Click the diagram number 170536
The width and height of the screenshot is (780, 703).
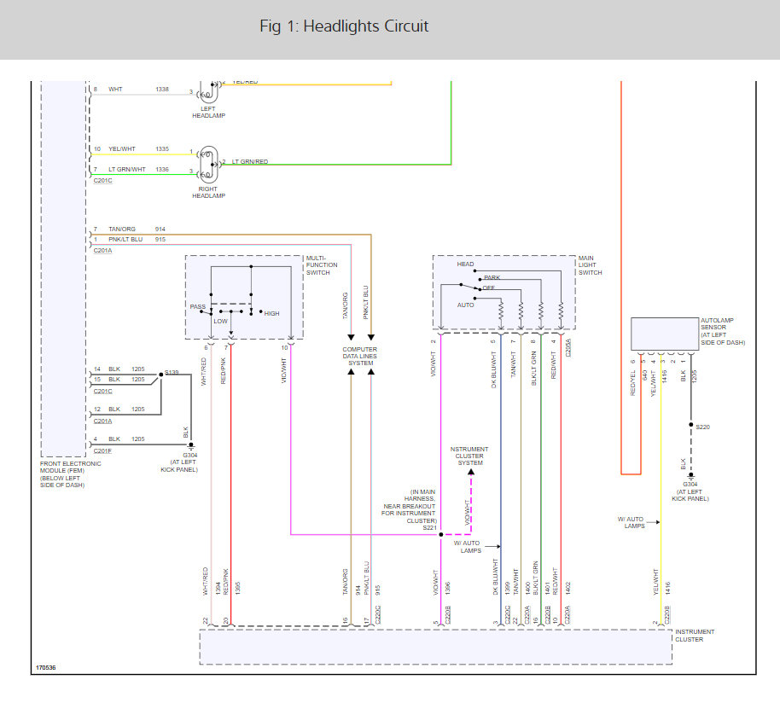point(48,668)
